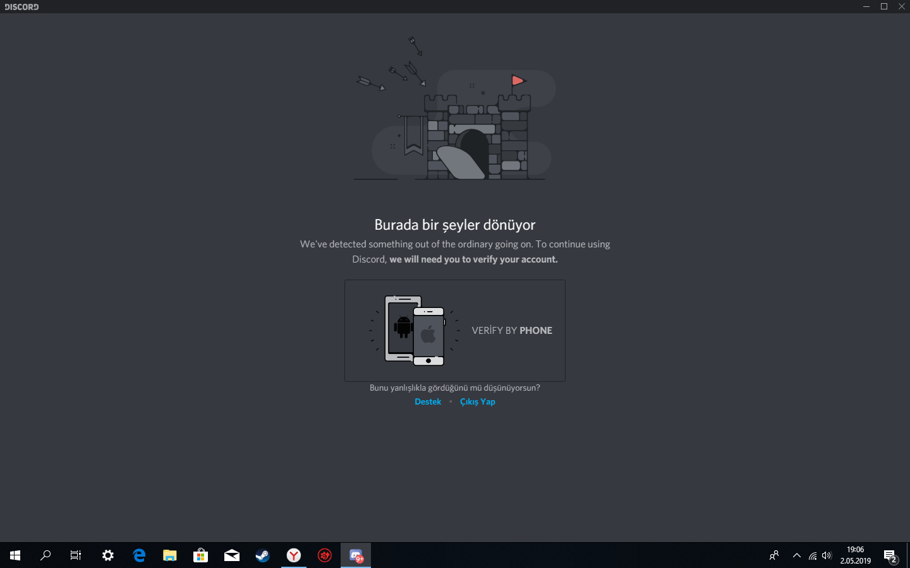This screenshot has height=568, width=910.
Task: Open Microsoft Edge from the taskbar
Action: [x=139, y=555]
